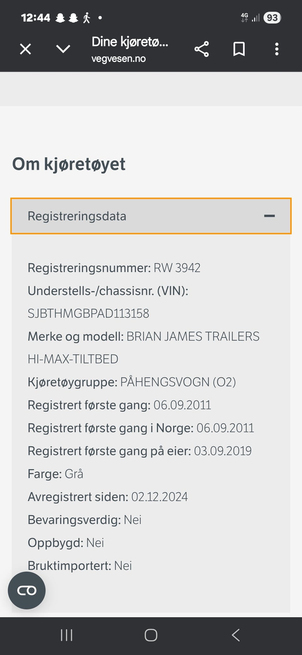This screenshot has width=302, height=655.
Task: Close the in-app browser tab
Action: [25, 49]
